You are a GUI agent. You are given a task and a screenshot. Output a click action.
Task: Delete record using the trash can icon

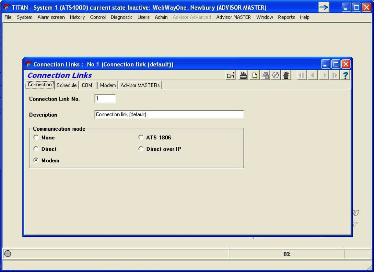[286, 76]
